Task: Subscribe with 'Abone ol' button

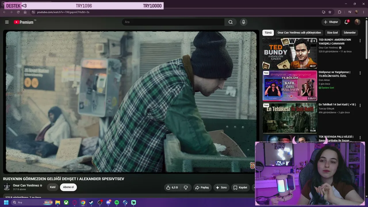Action: tap(68, 187)
